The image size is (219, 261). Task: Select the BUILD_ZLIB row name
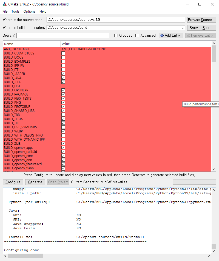12,143
